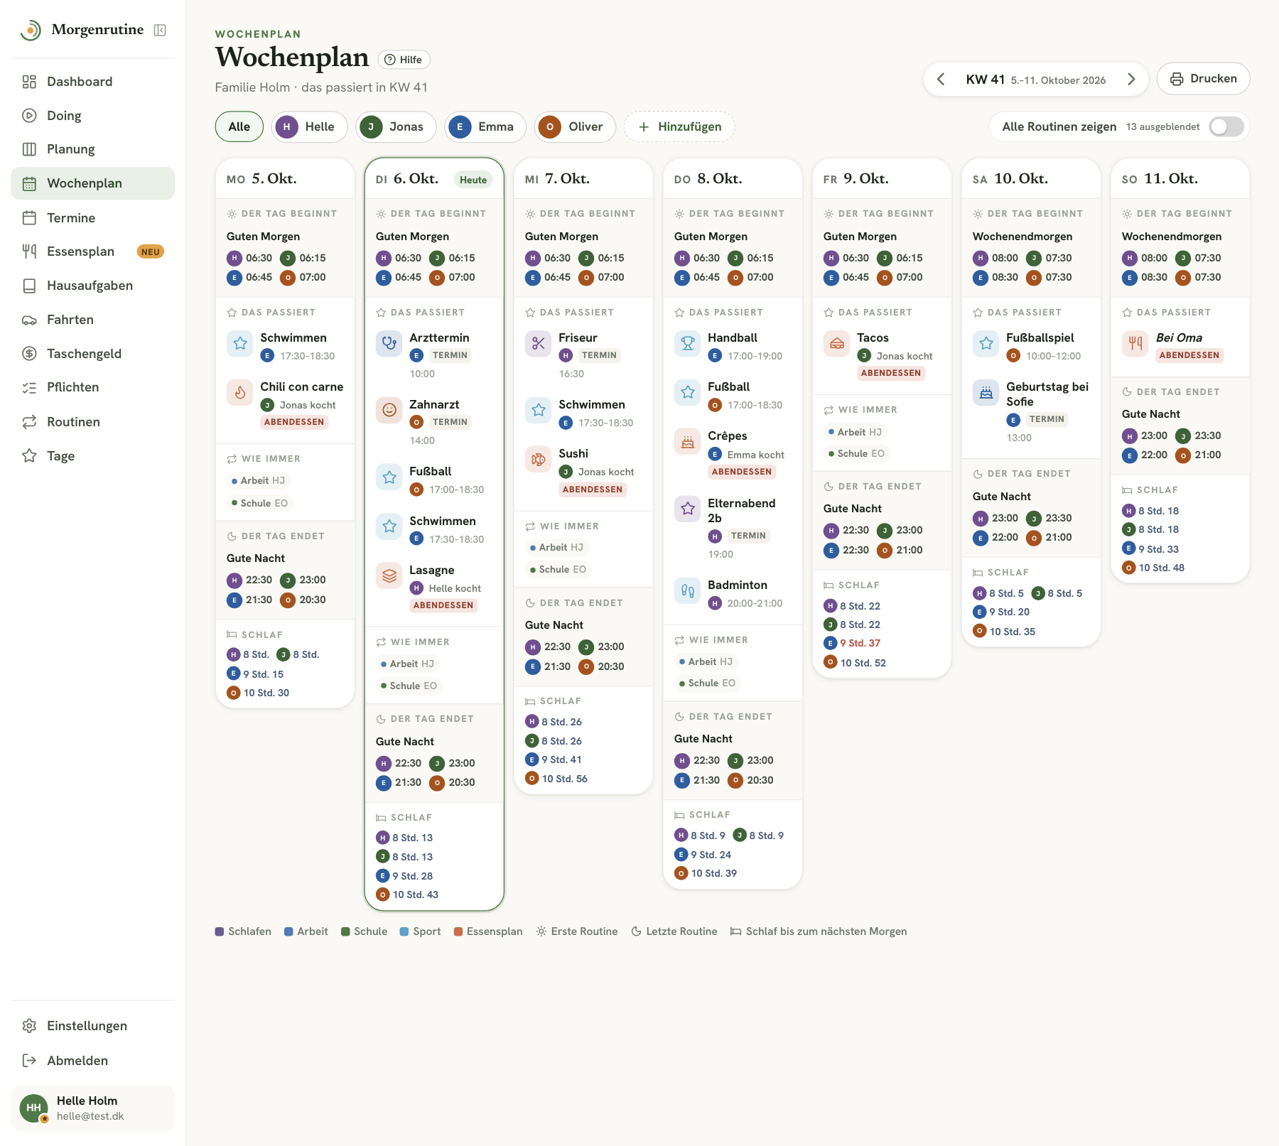This screenshot has height=1146, width=1279.
Task: Click the Friseur scissors icon
Action: [x=539, y=344]
